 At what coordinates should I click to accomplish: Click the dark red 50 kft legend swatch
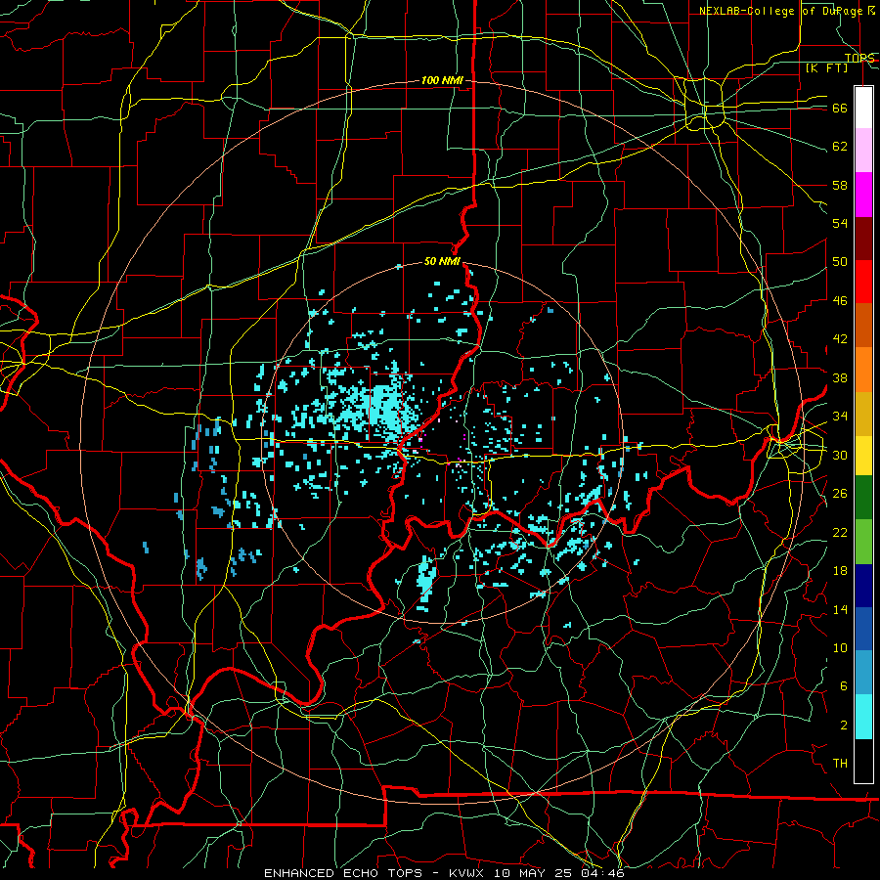point(863,239)
